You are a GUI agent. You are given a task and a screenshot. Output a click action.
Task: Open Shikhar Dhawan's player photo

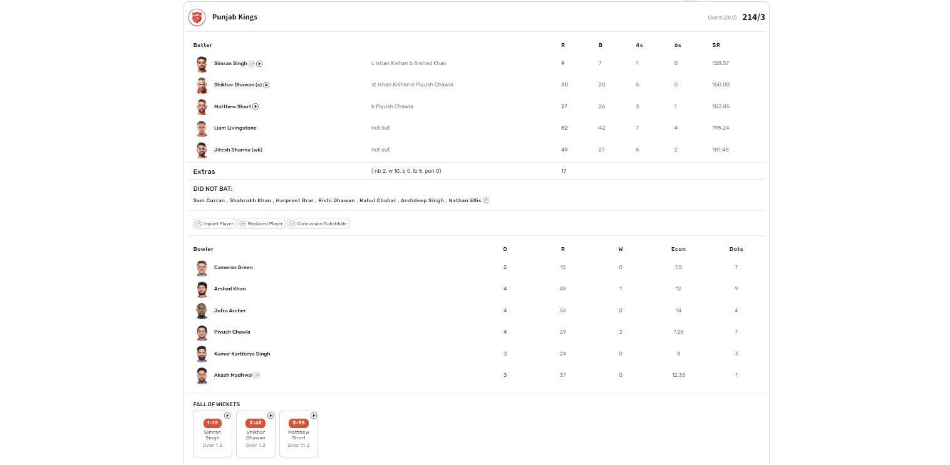click(202, 85)
